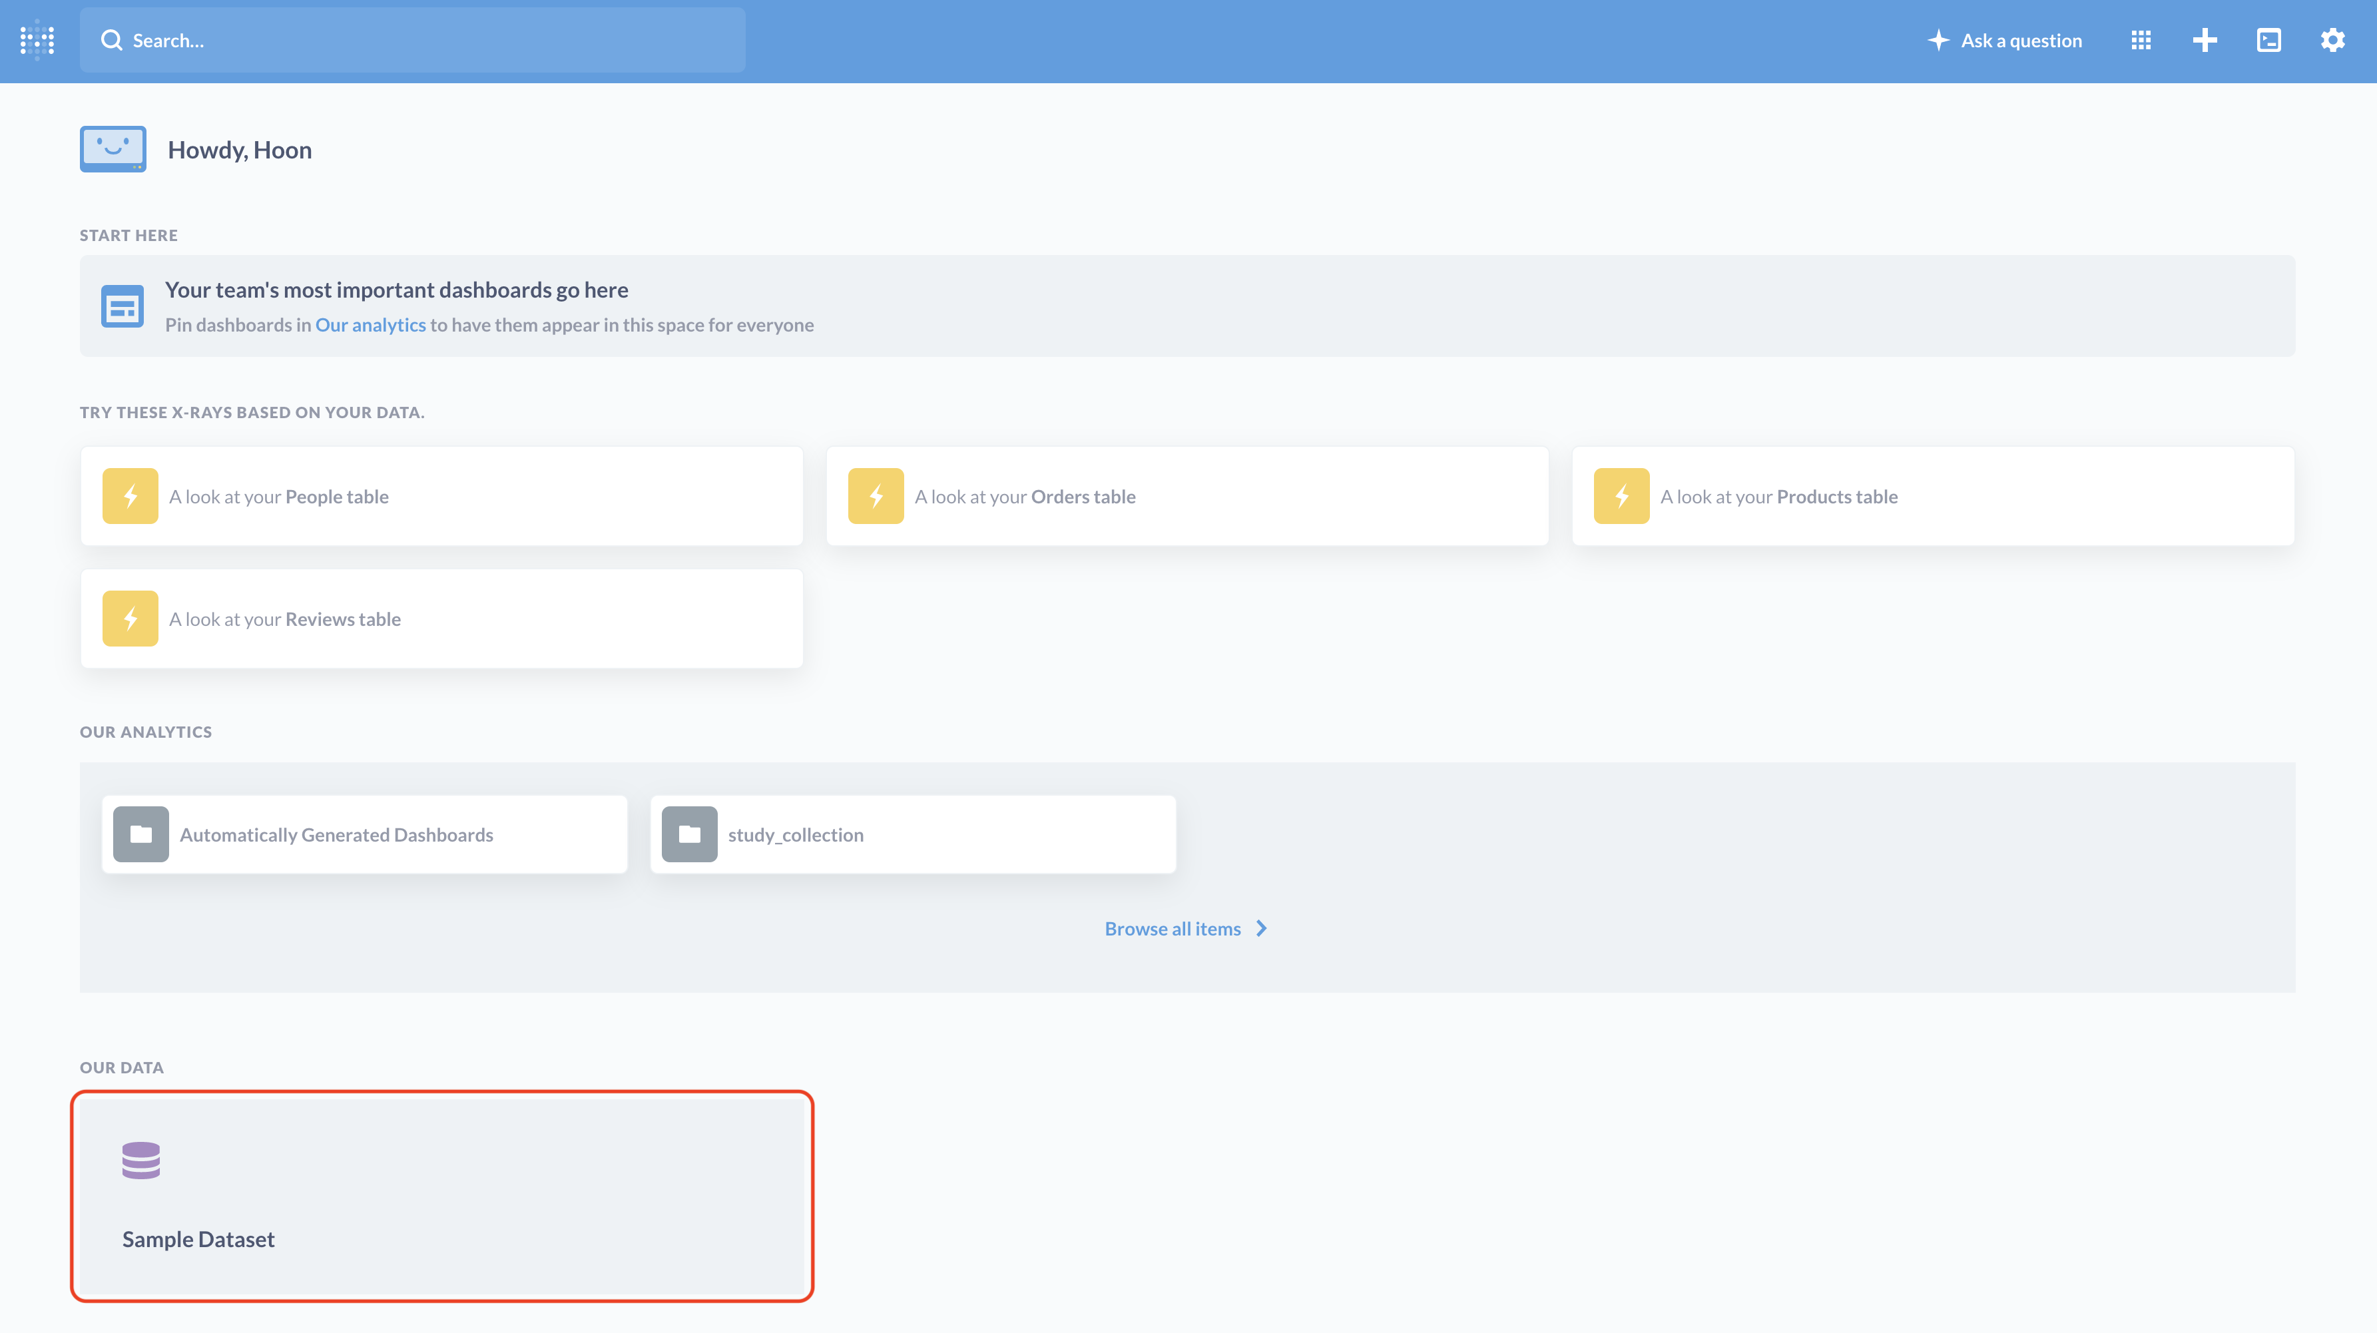The height and width of the screenshot is (1333, 2377).
Task: Click folder icon beside study_collection
Action: [689, 835]
